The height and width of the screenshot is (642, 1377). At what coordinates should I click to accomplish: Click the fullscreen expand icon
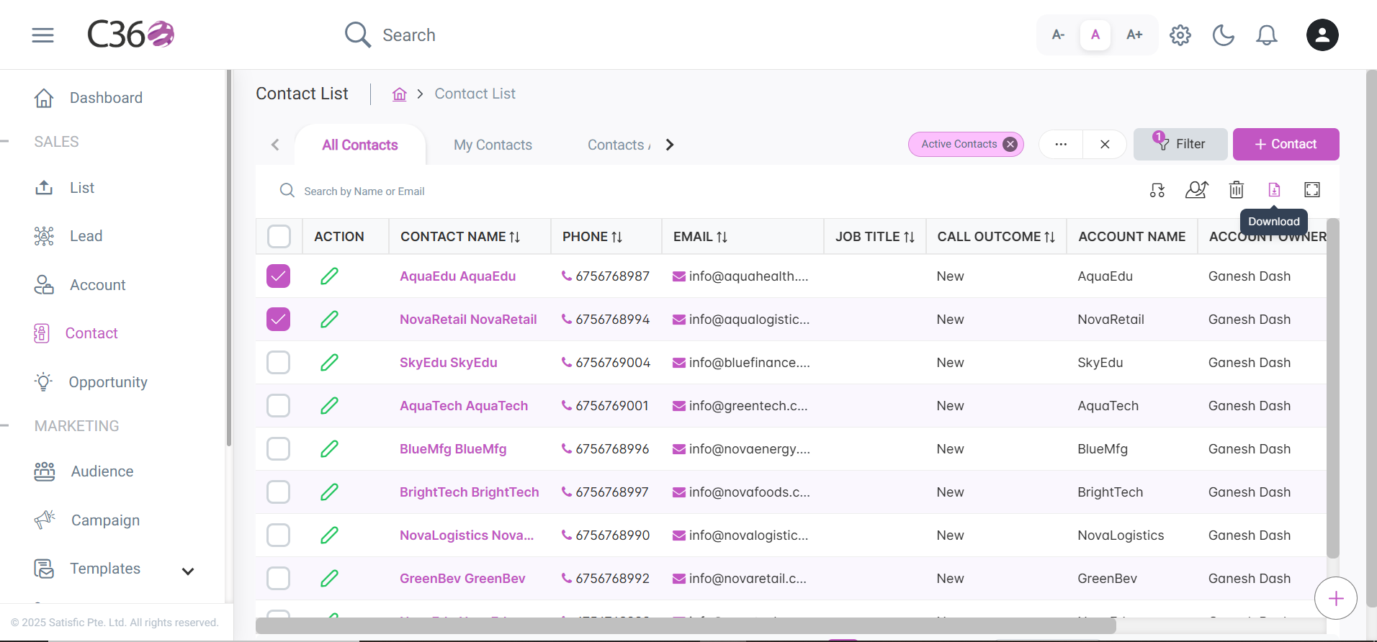[x=1312, y=190]
